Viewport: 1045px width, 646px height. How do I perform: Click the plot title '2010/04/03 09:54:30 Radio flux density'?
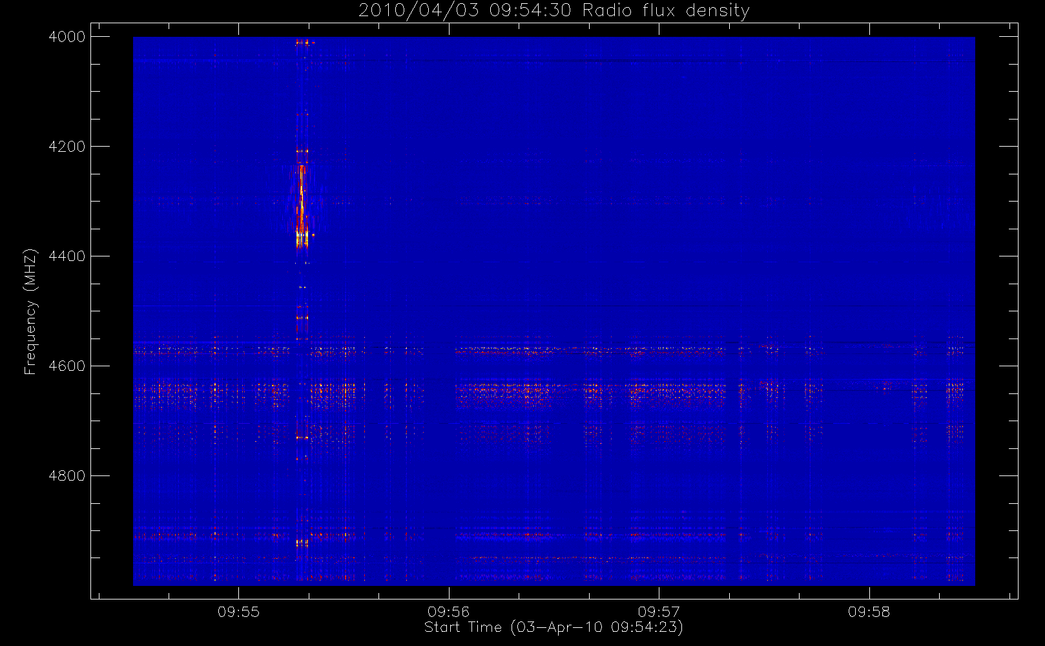(554, 10)
